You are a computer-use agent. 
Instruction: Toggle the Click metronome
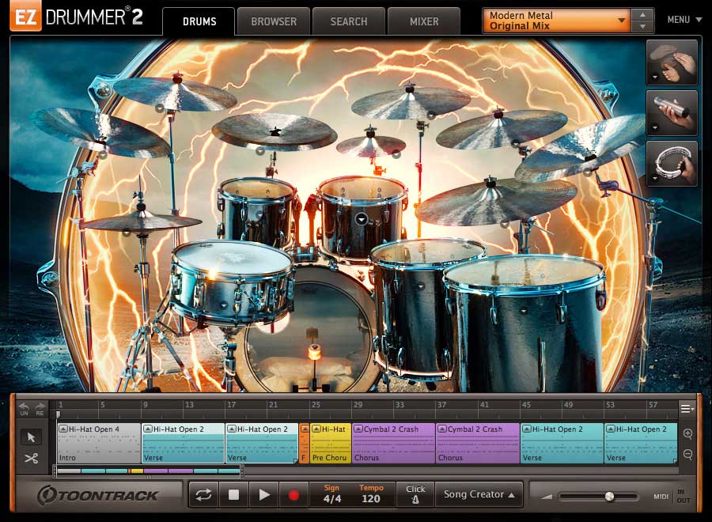pyautogui.click(x=415, y=494)
